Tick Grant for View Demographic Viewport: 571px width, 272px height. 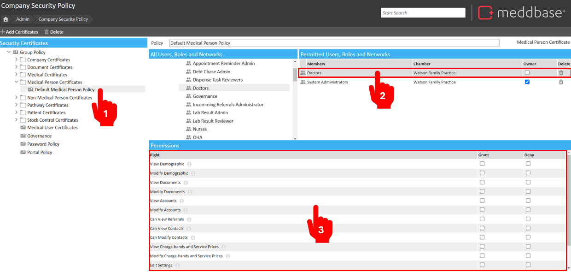(x=482, y=164)
